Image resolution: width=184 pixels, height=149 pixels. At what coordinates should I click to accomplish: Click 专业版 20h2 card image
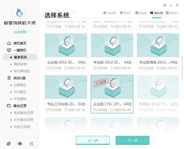112,45
